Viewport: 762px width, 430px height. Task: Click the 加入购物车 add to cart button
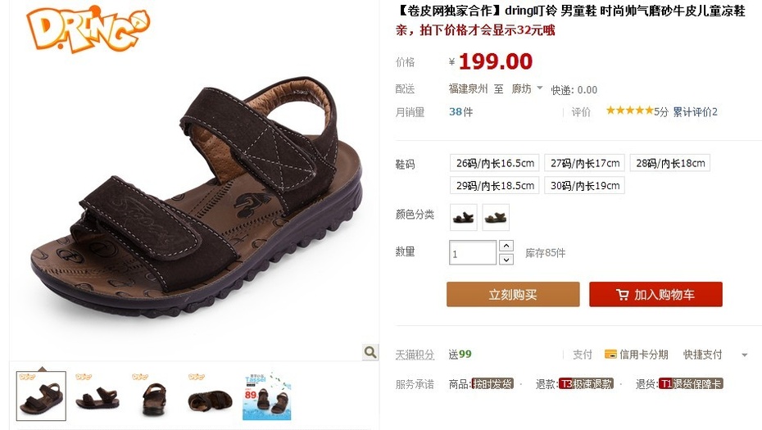[655, 294]
